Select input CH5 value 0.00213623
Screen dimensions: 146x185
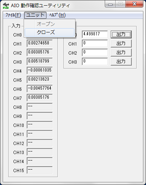[x=40, y=80]
